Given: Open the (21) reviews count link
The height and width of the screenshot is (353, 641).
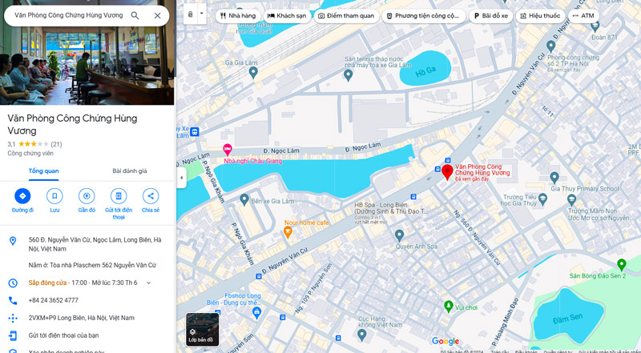Looking at the screenshot, I should click(x=56, y=144).
